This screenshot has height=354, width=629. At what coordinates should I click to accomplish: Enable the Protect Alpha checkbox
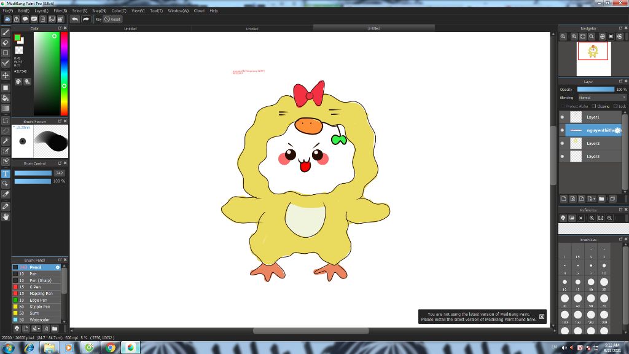pyautogui.click(x=563, y=106)
